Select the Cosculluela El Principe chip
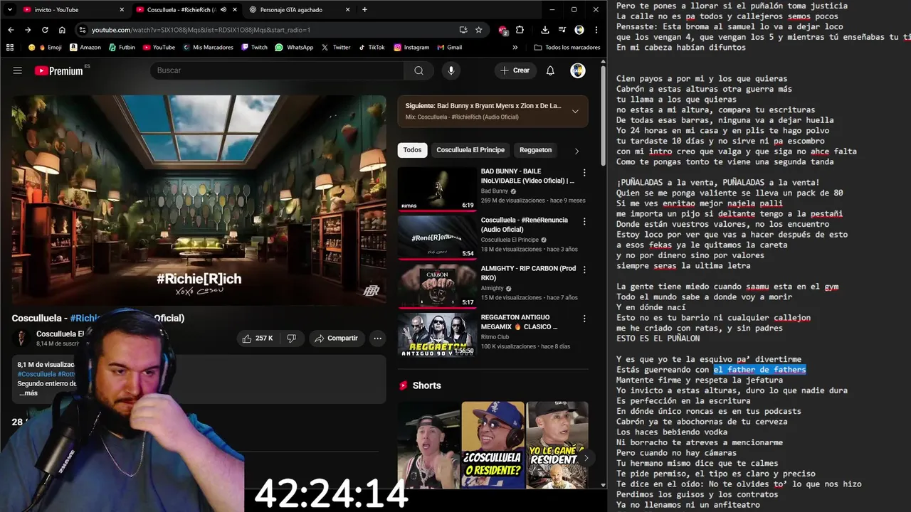Viewport: 911px width, 512px height. (470, 150)
